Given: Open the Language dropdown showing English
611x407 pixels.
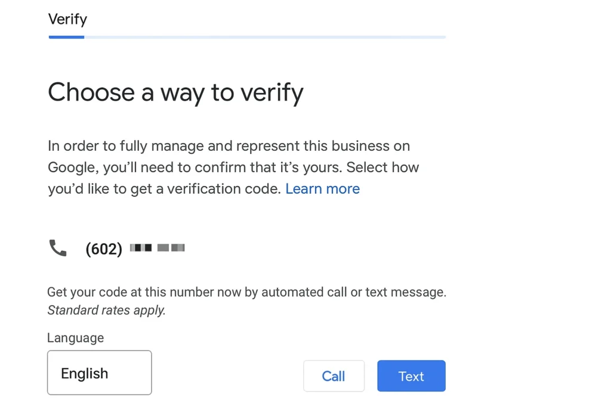Looking at the screenshot, I should tap(99, 373).
